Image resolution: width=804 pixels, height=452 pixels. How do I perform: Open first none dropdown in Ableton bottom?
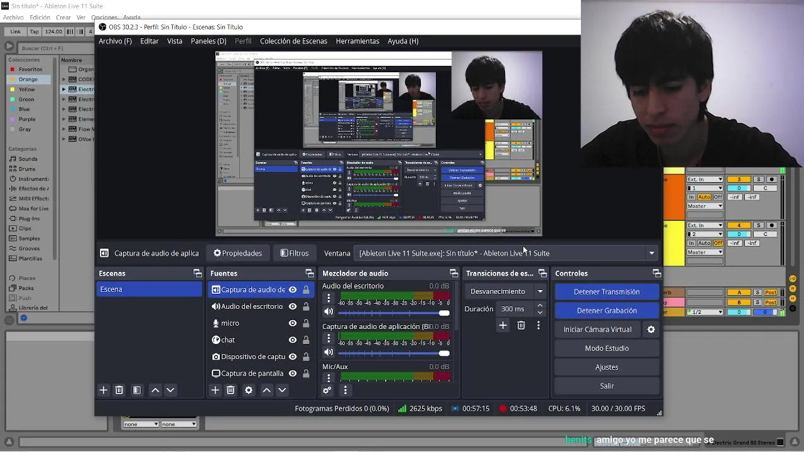tap(141, 424)
